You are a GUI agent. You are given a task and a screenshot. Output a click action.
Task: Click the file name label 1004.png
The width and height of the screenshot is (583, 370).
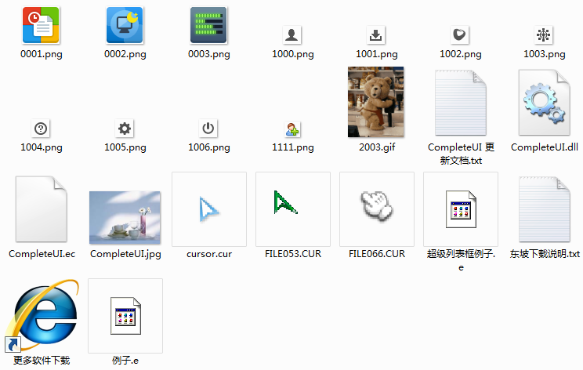click(x=42, y=147)
